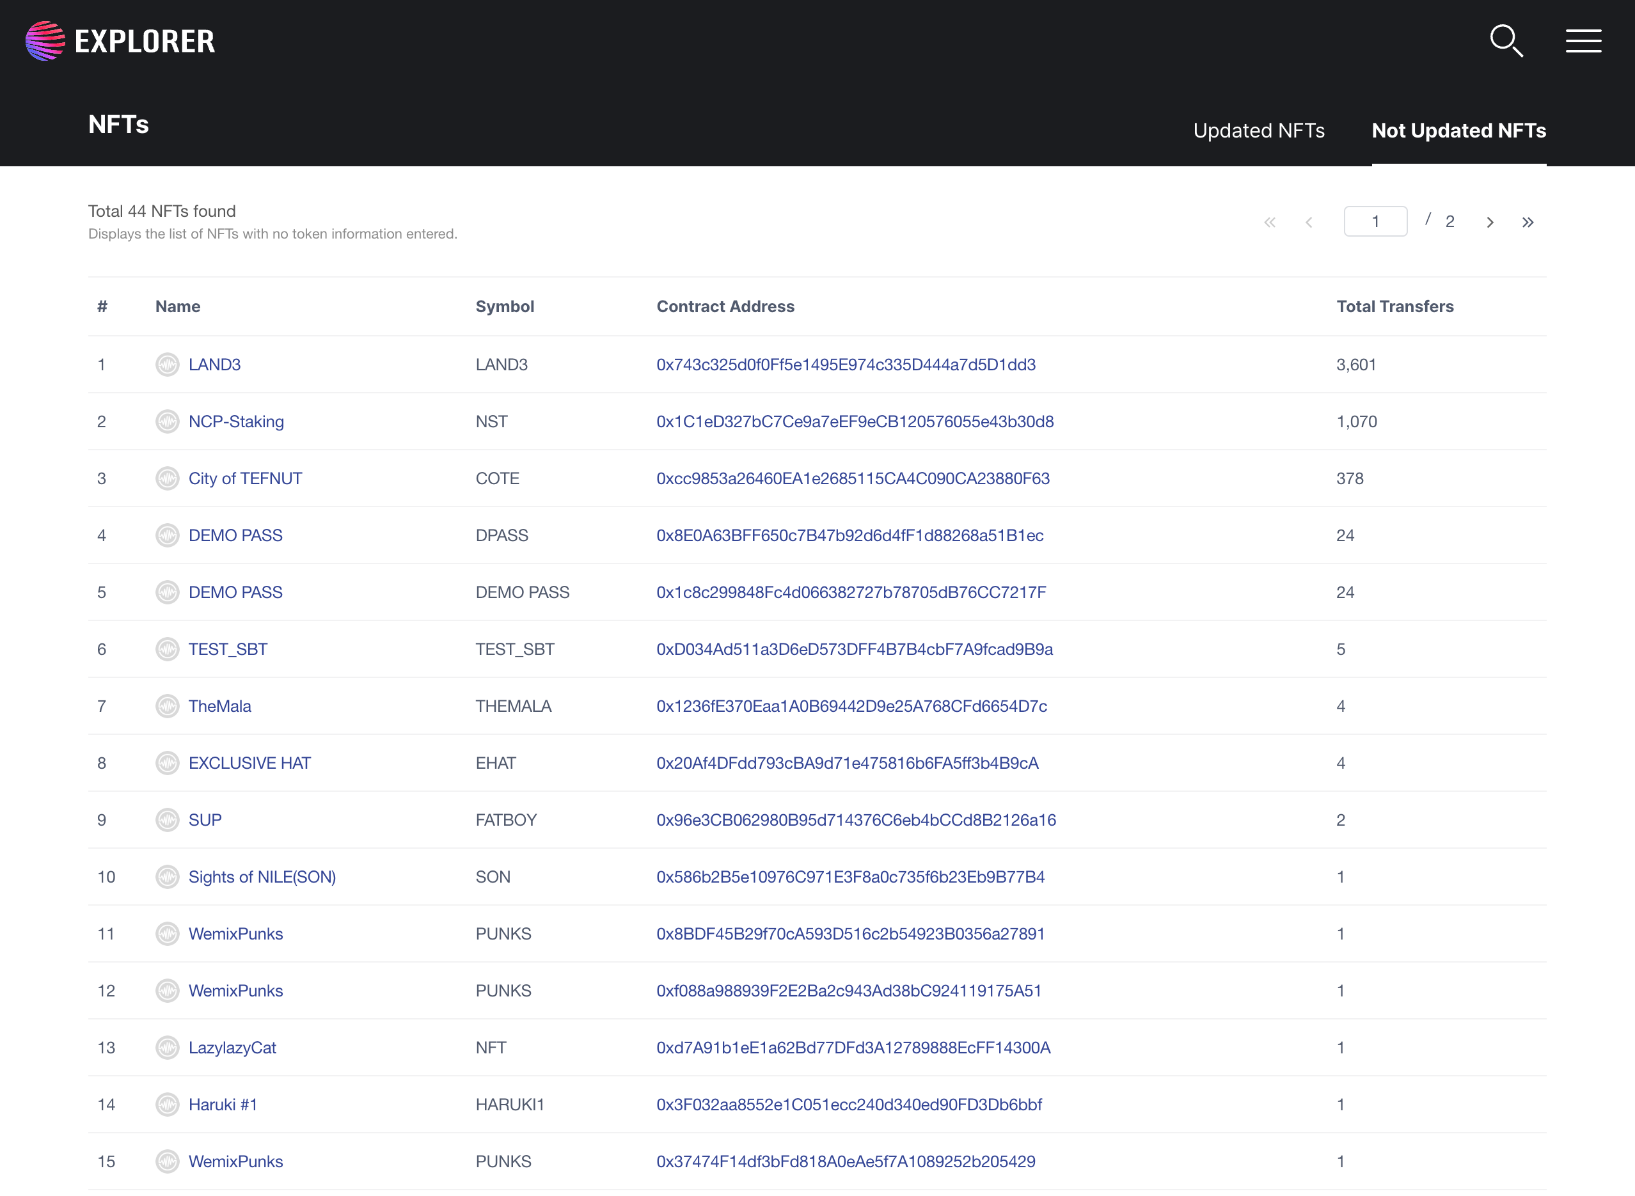This screenshot has height=1196, width=1635.
Task: Go to previous page arrow
Action: [1308, 223]
